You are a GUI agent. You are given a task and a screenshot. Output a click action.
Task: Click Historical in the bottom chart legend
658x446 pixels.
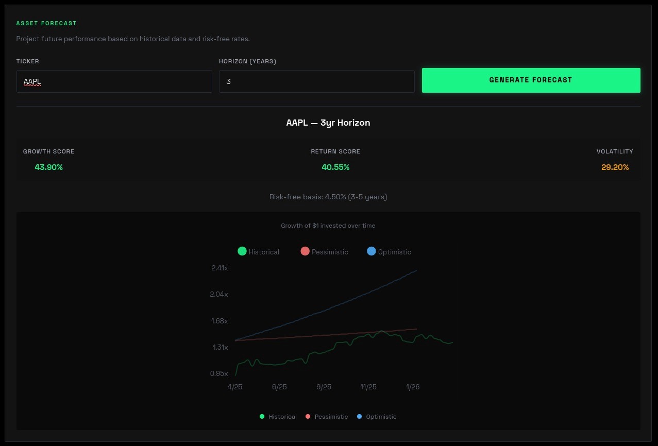278,417
